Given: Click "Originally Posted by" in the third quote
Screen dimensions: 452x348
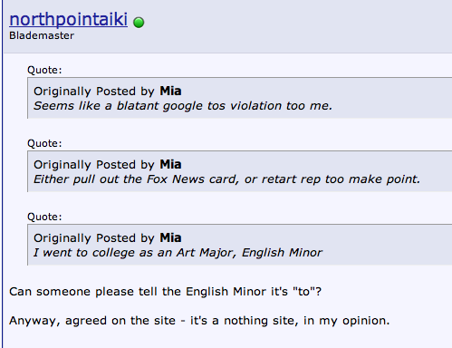Looking at the screenshot, I should click(x=94, y=238).
